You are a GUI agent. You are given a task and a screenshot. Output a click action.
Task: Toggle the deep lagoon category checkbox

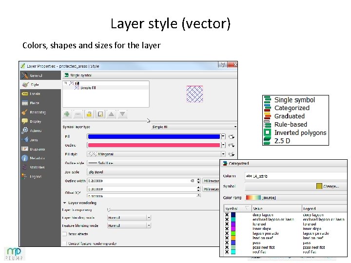pyautogui.click(x=227, y=215)
